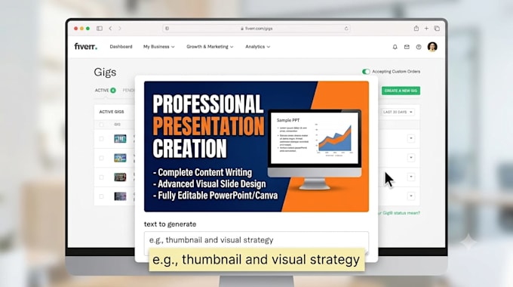Click the Fiverr logo link
513x287 pixels.
click(x=86, y=47)
